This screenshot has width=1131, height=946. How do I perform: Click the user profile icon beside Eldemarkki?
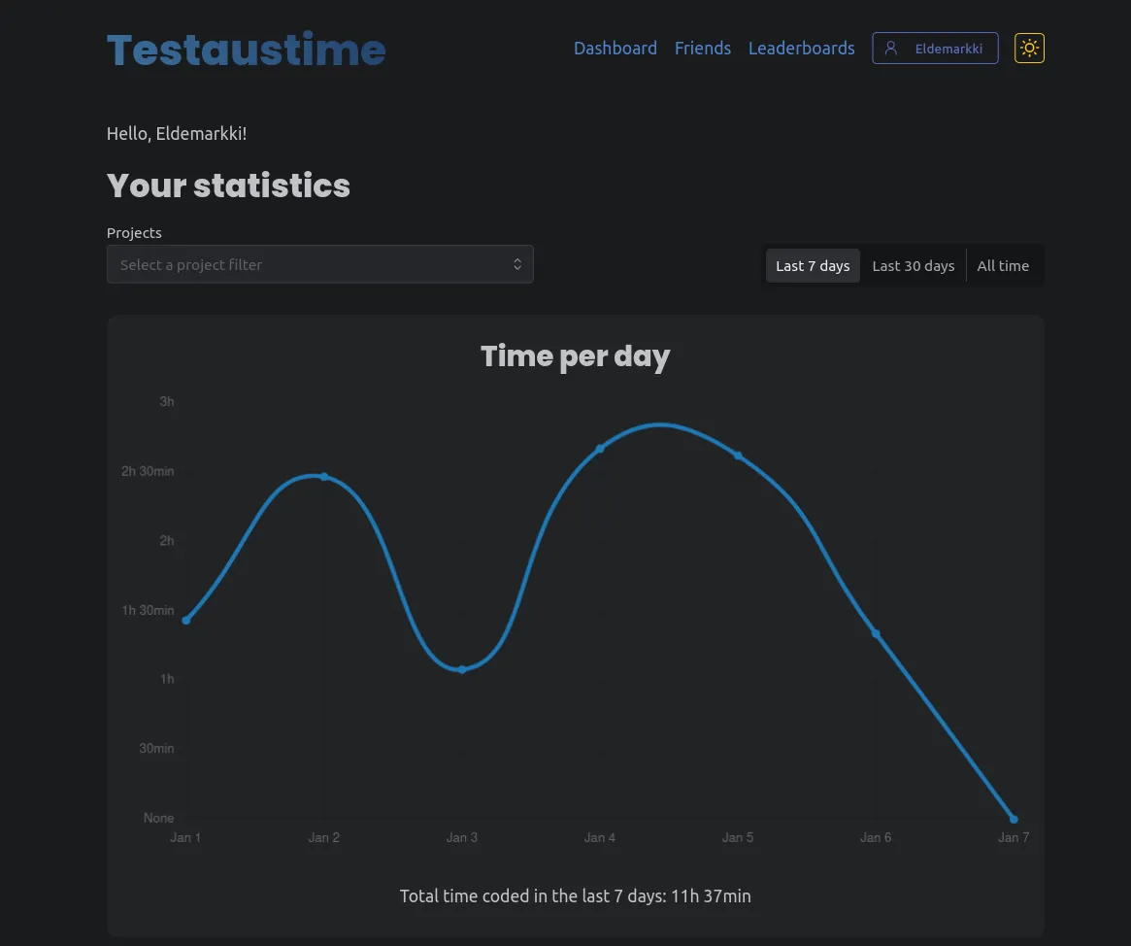click(x=891, y=48)
